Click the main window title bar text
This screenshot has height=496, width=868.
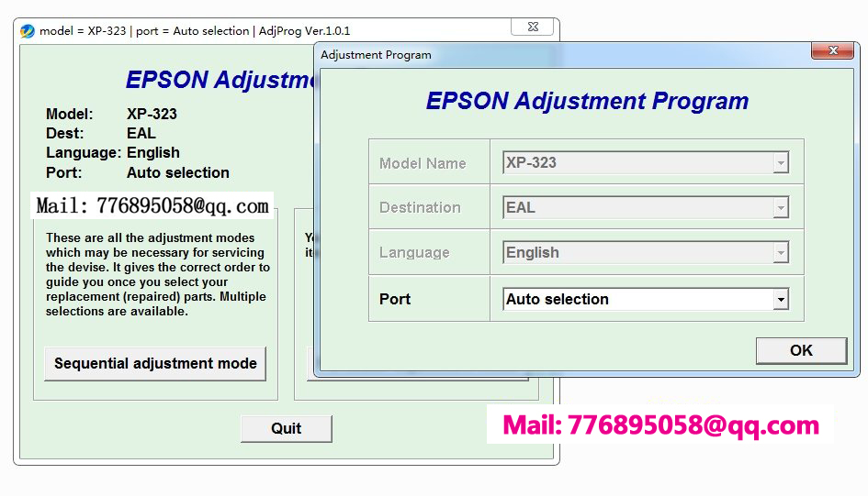tap(195, 31)
